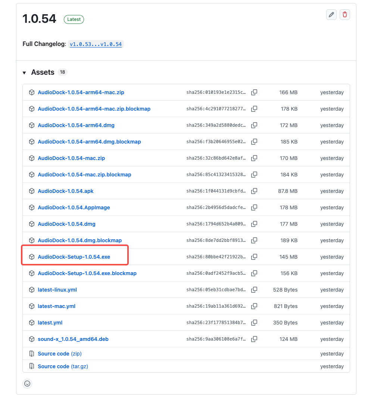Screen dimensions: 390x400
Task: Select the 87.8 MB size value
Action: pos(288,191)
